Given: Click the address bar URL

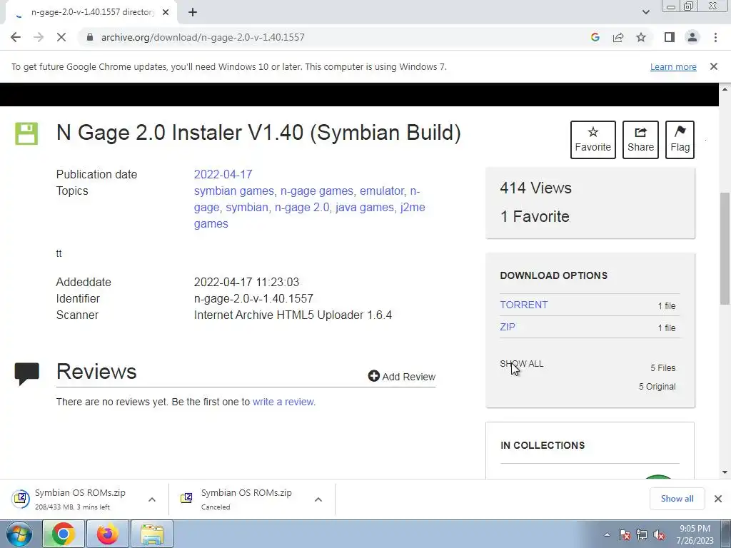Looking at the screenshot, I should click(203, 37).
